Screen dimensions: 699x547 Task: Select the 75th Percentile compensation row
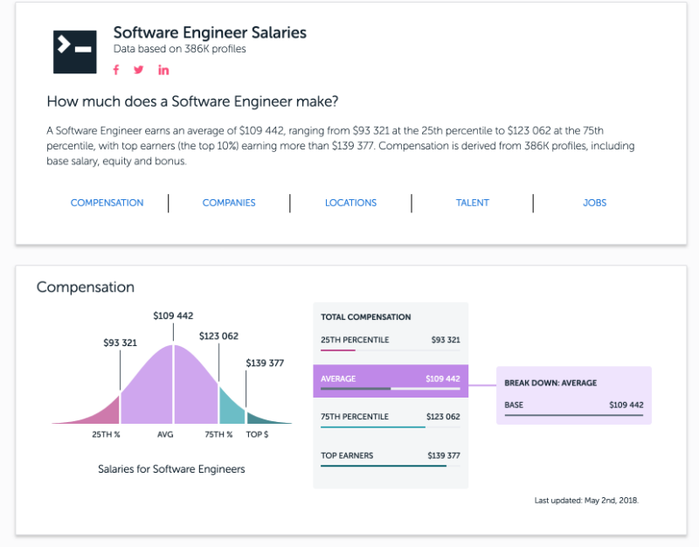[x=390, y=418]
